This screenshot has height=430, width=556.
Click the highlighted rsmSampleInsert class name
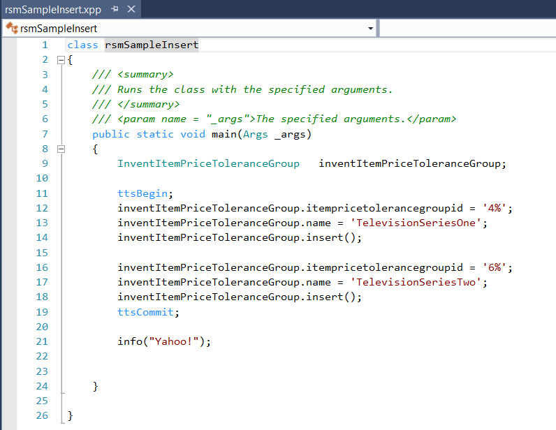click(x=152, y=45)
